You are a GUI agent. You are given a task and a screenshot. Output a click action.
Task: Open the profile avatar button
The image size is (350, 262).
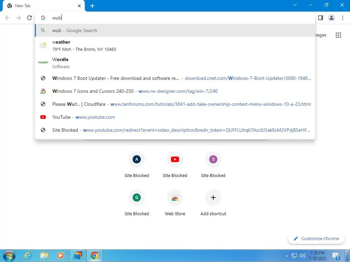[332, 18]
